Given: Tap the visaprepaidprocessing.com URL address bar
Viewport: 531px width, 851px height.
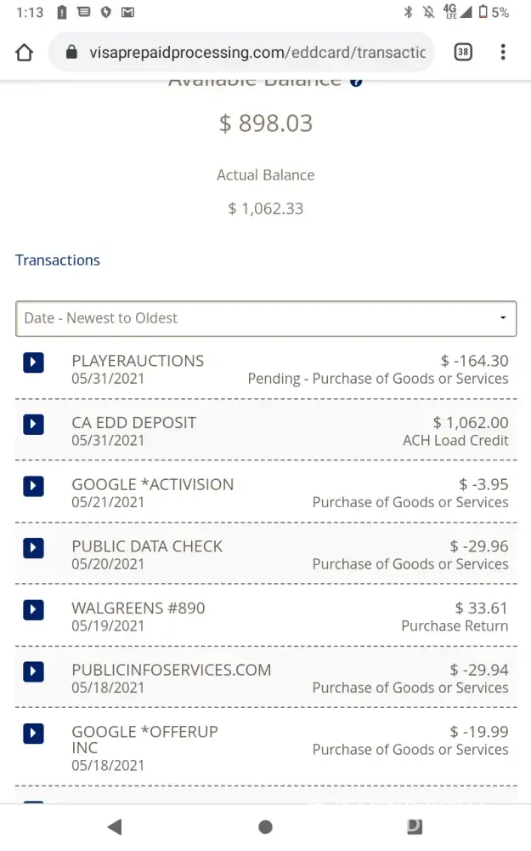Looking at the screenshot, I should pos(257,53).
